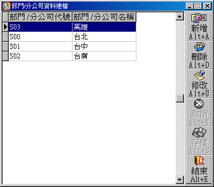Click the row selector for S00
Screen dimensions: 214x187
pos(6,37)
